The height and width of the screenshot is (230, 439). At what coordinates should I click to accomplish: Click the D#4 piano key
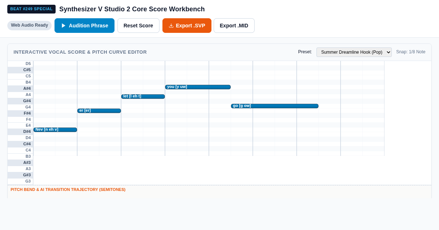(20, 131)
